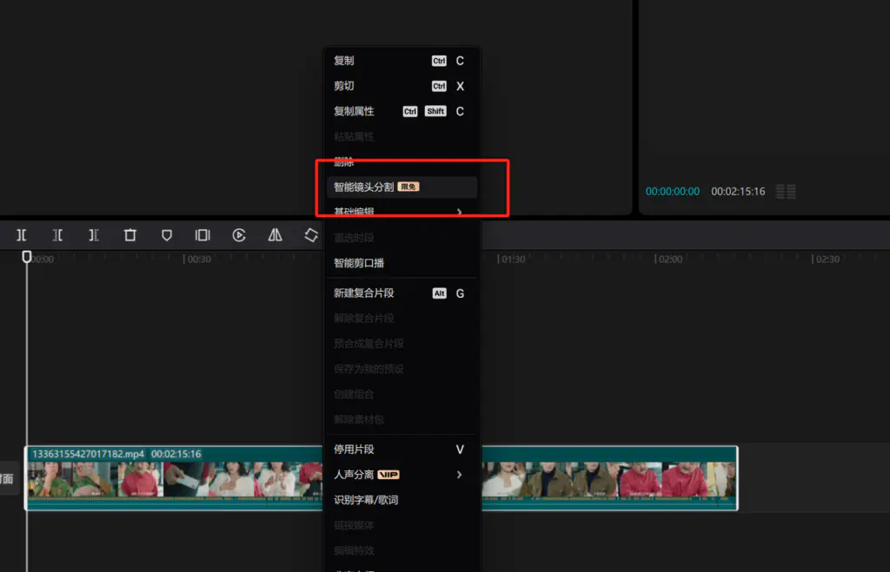Open the layout grid icon beside duration
Image resolution: width=890 pixels, height=572 pixels.
click(786, 191)
